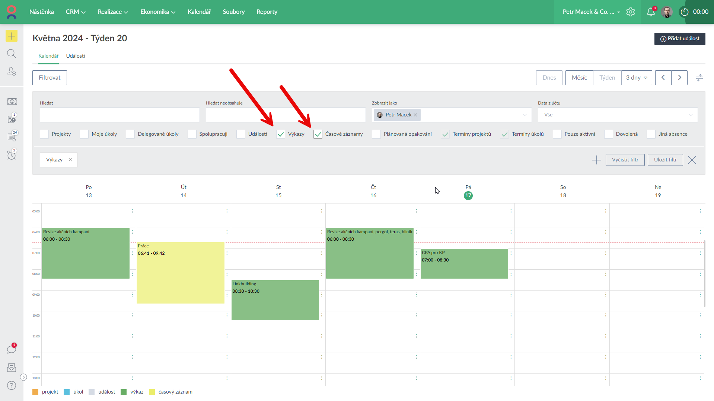Switch to the Události tab
Viewport: 714px width, 401px height.
[76, 56]
